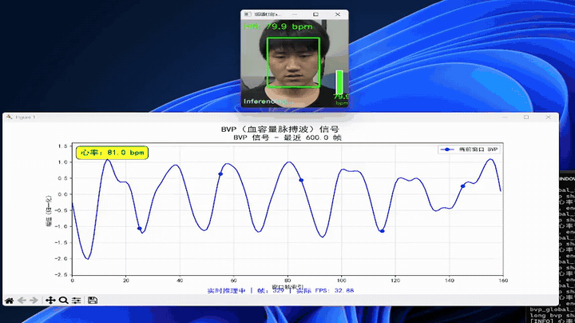Click the subtitle showing 600.0 frames

[x=287, y=138]
